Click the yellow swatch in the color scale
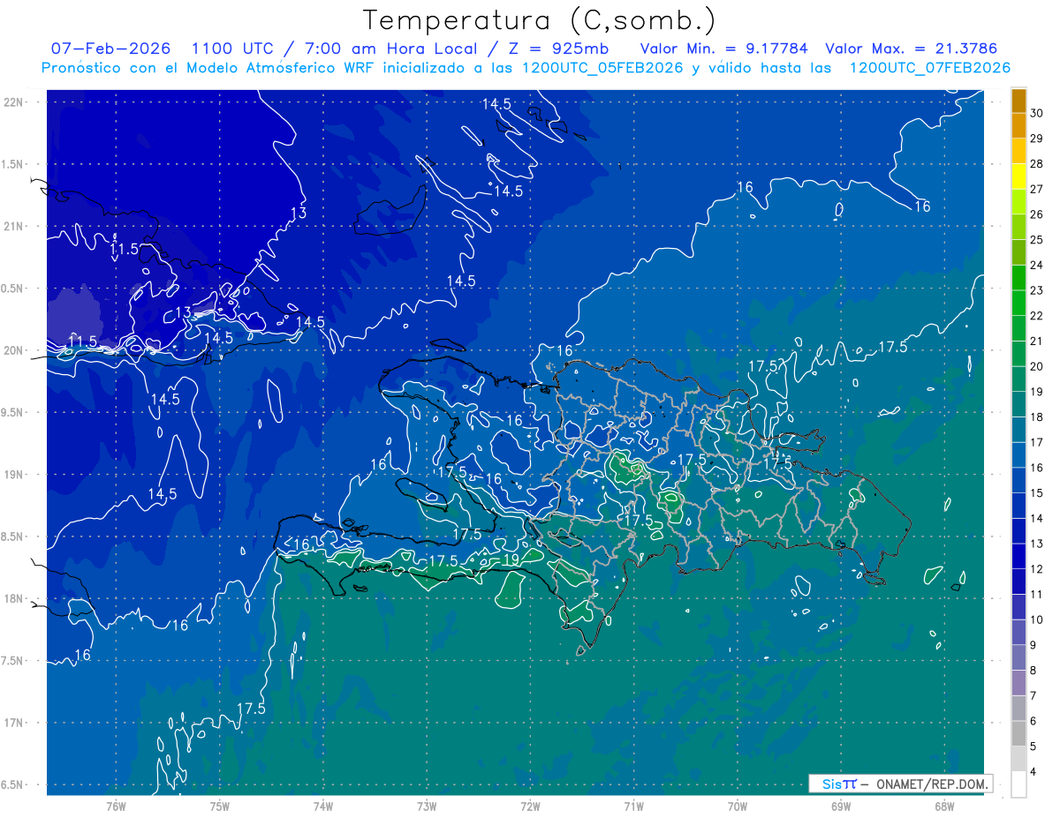This screenshot has height=818, width=1060. coord(1018,176)
